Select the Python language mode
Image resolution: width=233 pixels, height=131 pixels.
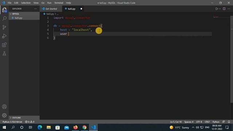[x=216, y=122]
